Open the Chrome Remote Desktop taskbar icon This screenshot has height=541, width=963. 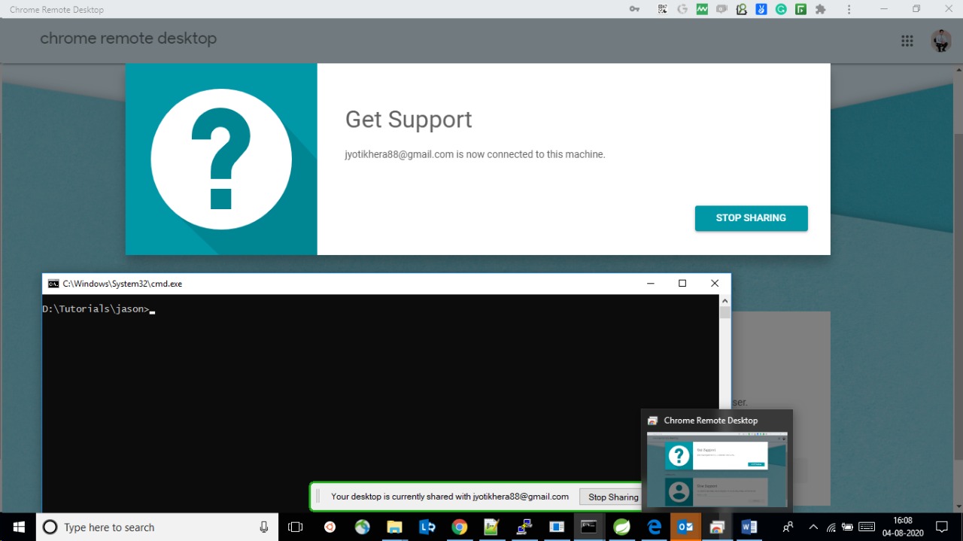(718, 527)
